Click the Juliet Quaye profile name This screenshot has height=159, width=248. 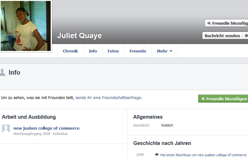(x=79, y=36)
